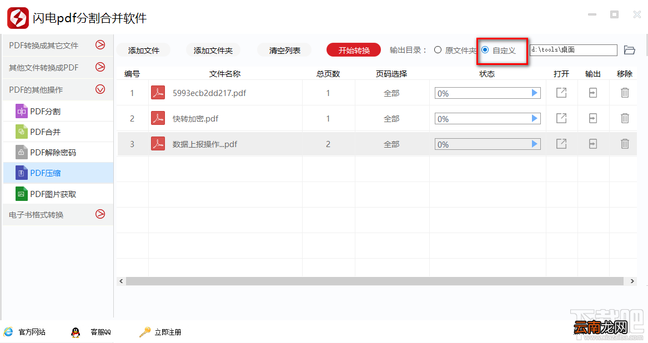Viewport: 648px width, 343px height.
Task: Open the 快转加密.pdf result via open icon
Action: click(x=561, y=118)
